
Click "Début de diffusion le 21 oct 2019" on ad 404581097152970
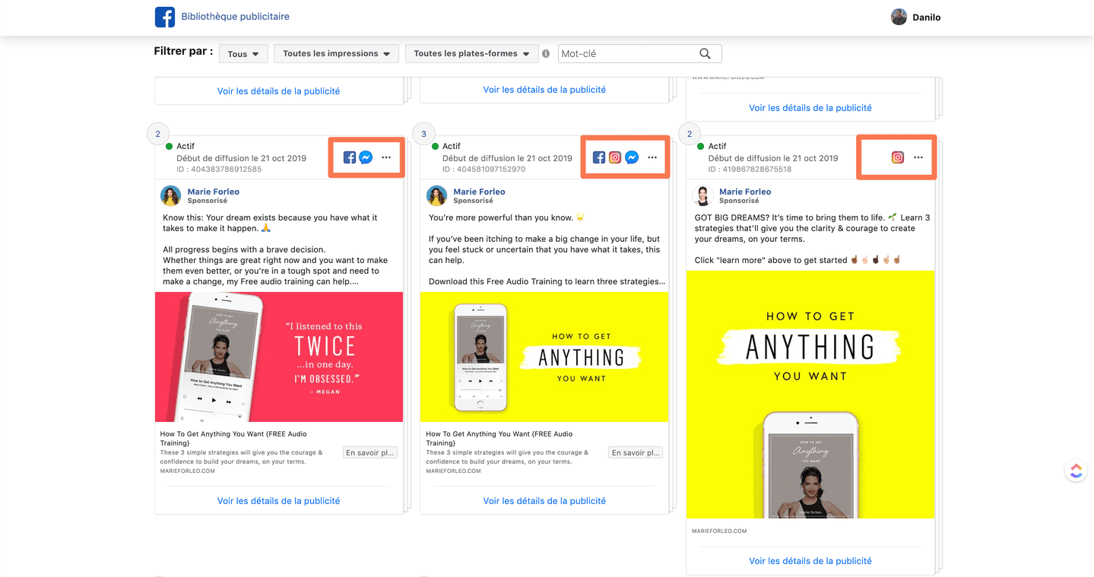coord(507,158)
